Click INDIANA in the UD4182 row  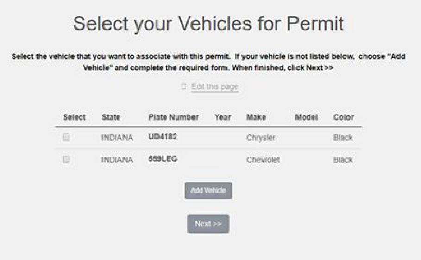(117, 138)
